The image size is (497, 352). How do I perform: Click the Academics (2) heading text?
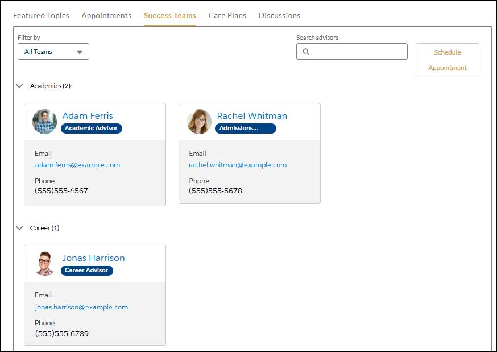click(50, 86)
